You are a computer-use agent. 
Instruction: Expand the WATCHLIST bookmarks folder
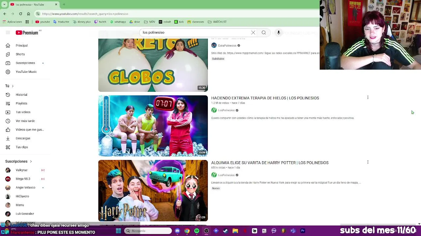pyautogui.click(x=217, y=22)
